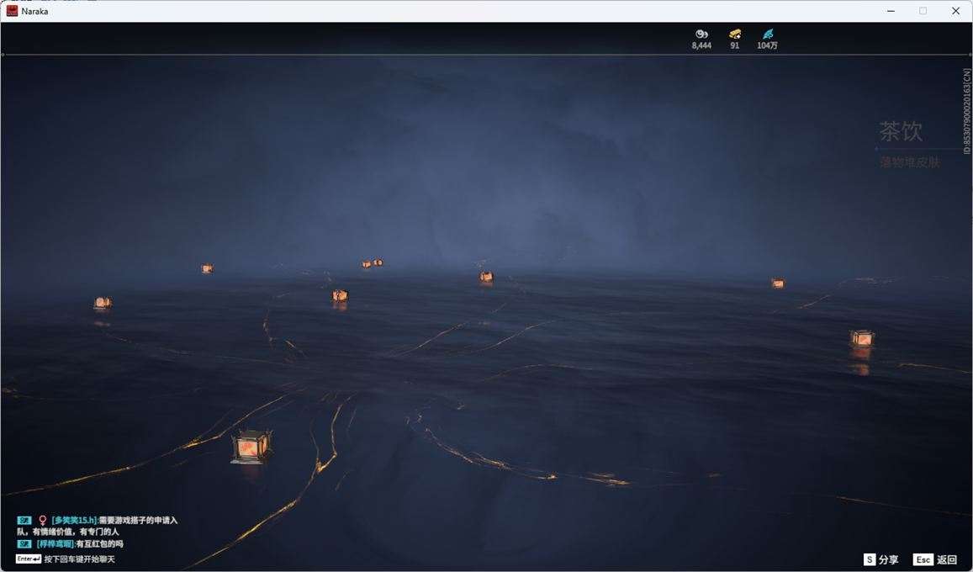
Task: Minimize the Naraka window
Action: 891,11
